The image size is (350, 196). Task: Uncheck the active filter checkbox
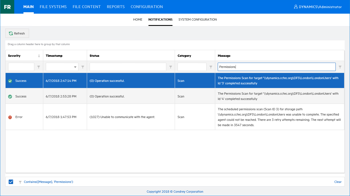tap(11, 182)
